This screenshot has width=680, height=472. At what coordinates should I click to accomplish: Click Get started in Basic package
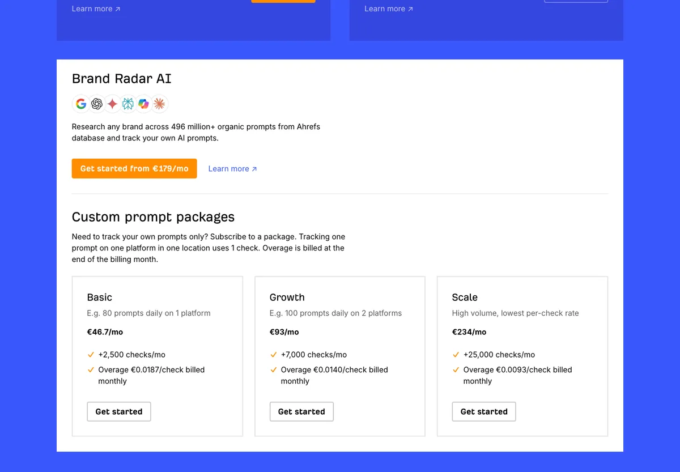point(119,411)
